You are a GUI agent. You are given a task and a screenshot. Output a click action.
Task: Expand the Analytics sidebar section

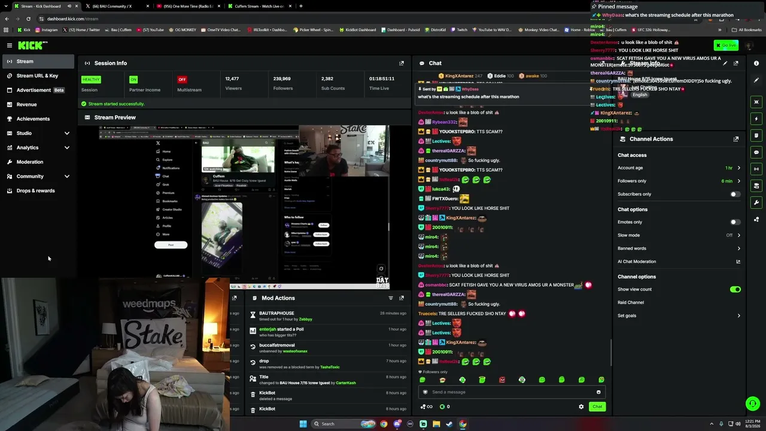pyautogui.click(x=67, y=147)
